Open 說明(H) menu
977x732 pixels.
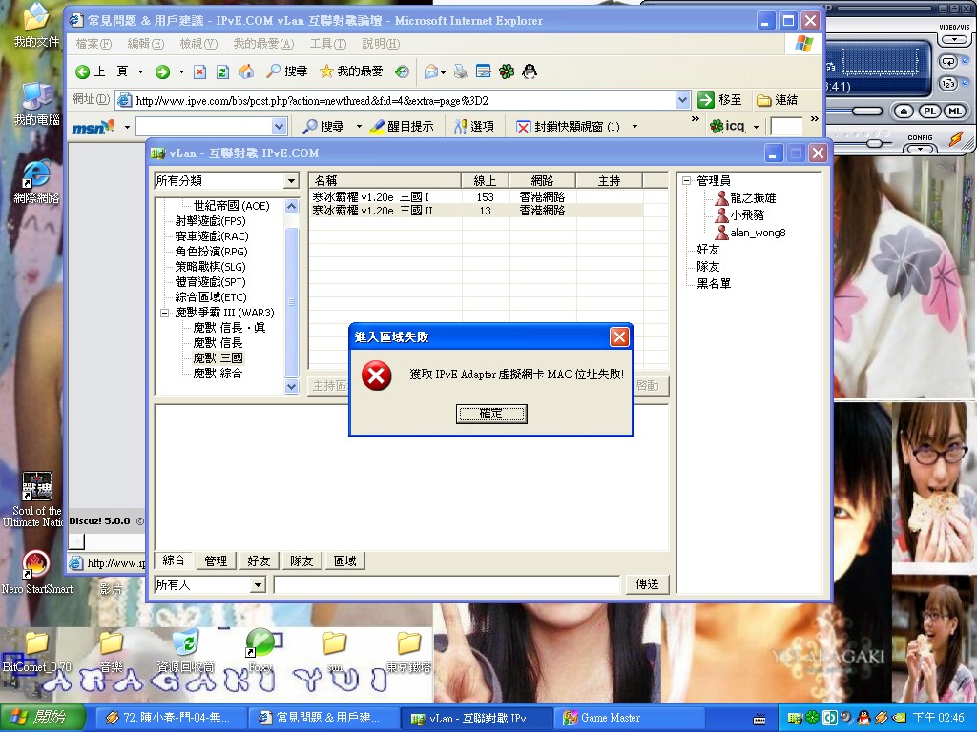click(381, 44)
